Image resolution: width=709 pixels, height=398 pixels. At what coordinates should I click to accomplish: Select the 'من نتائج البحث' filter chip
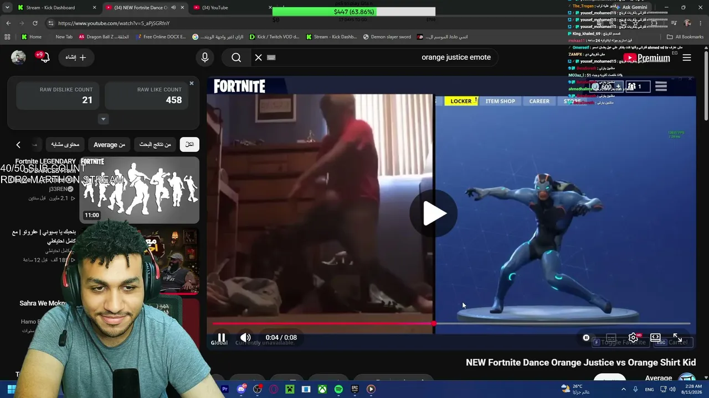click(x=155, y=144)
